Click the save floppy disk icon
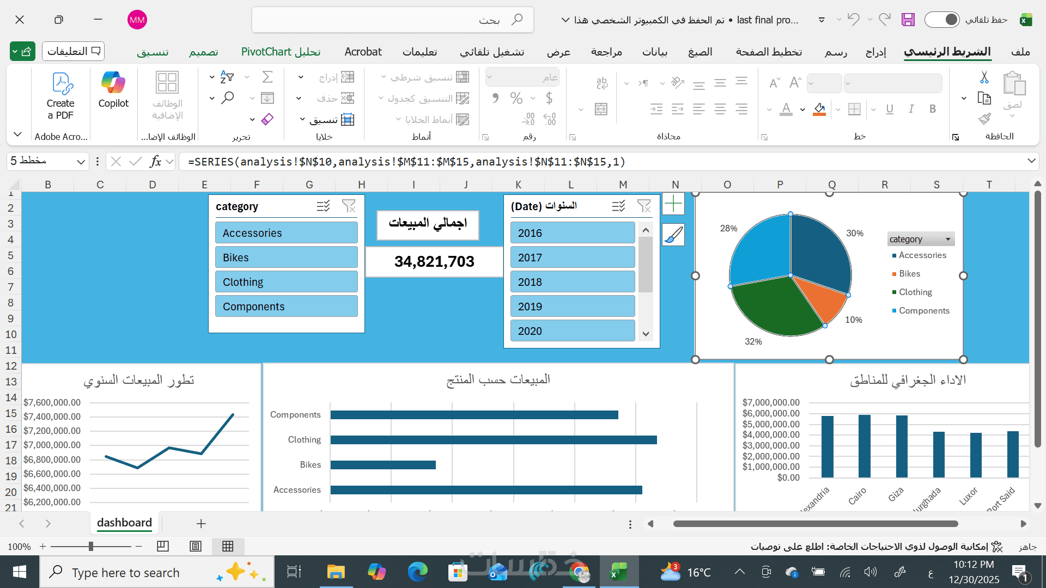 point(908,20)
